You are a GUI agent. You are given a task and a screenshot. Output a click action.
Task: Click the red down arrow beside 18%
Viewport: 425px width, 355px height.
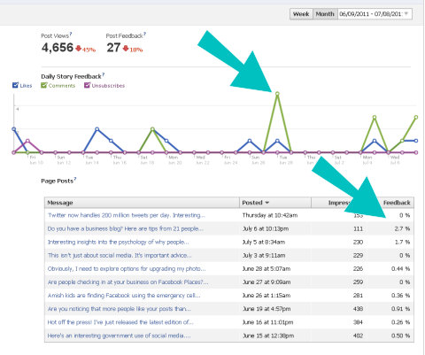pyautogui.click(x=126, y=48)
